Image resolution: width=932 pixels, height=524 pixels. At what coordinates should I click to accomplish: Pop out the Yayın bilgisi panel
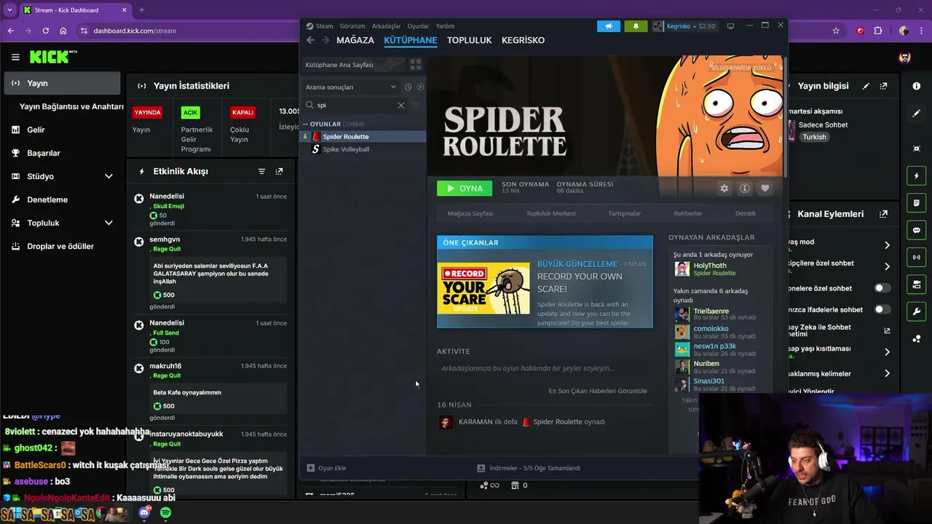tap(883, 86)
